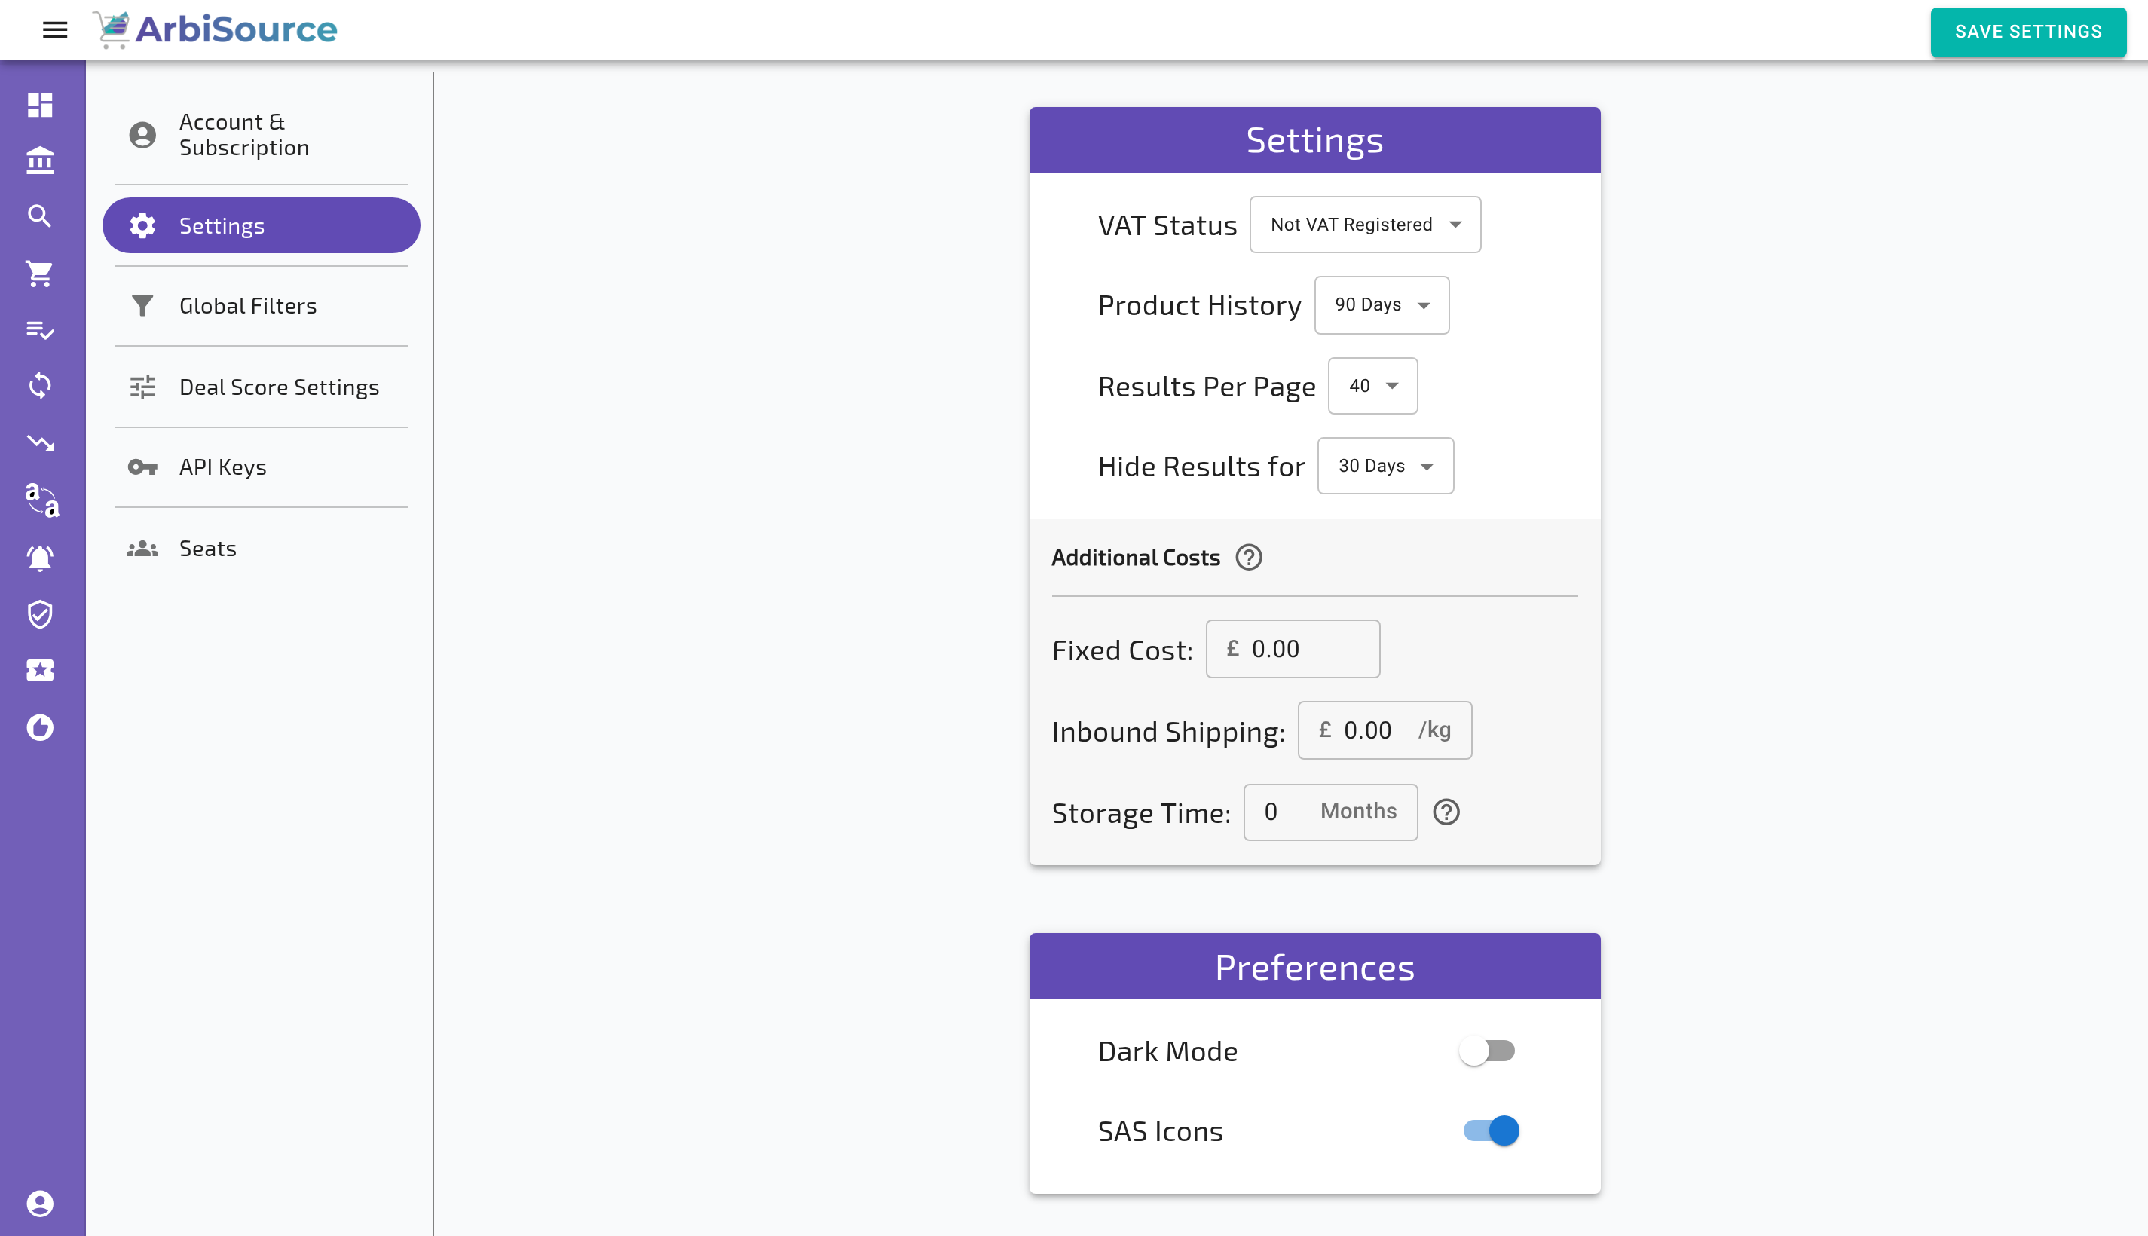This screenshot has height=1236, width=2148.
Task: Open the hamburger menu
Action: [55, 29]
